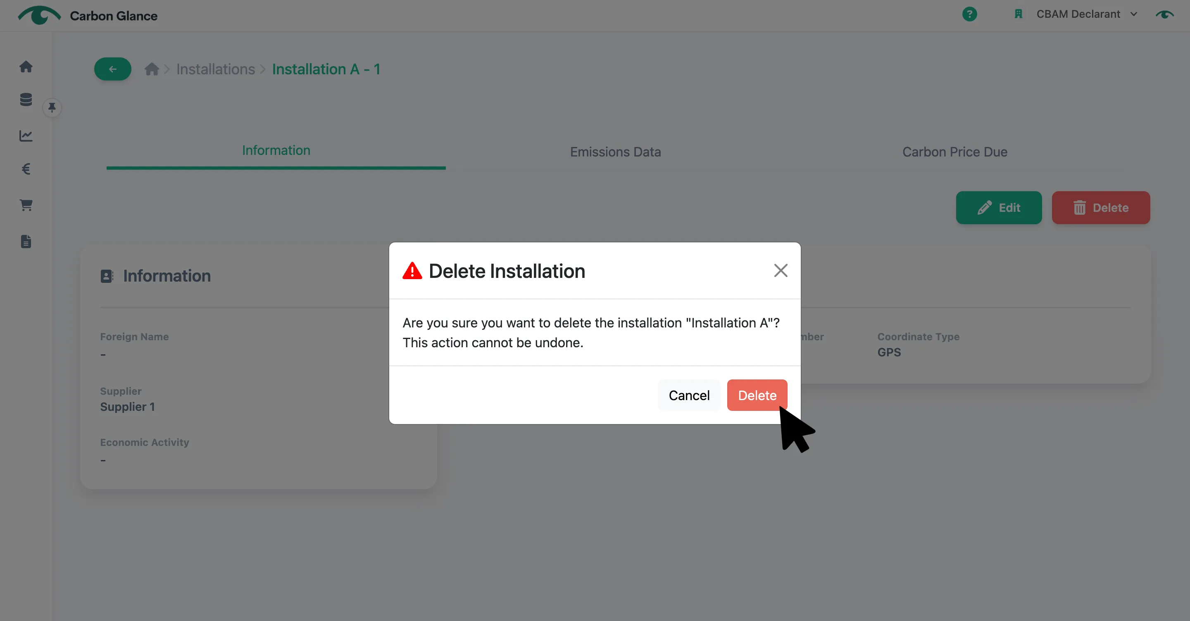This screenshot has width=1190, height=621.
Task: Open the Installations breadcrumb link
Action: coord(216,69)
